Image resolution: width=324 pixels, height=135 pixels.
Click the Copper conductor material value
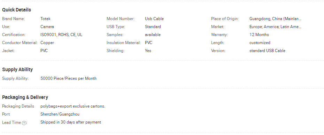(x=47, y=43)
